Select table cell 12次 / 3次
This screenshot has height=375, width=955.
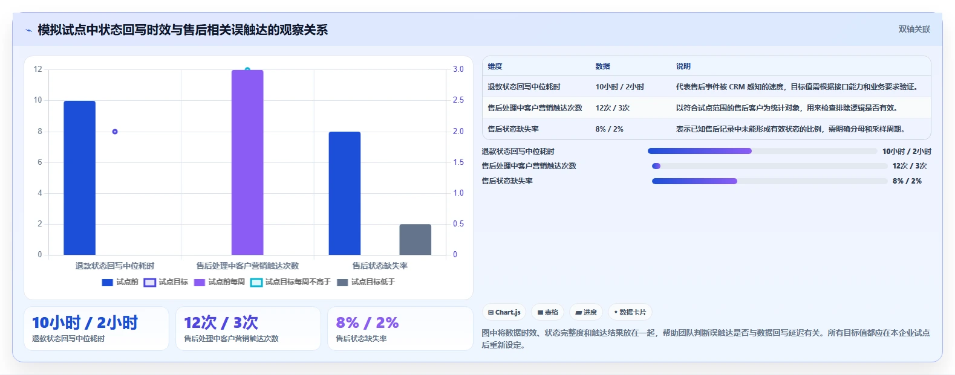[x=612, y=108]
